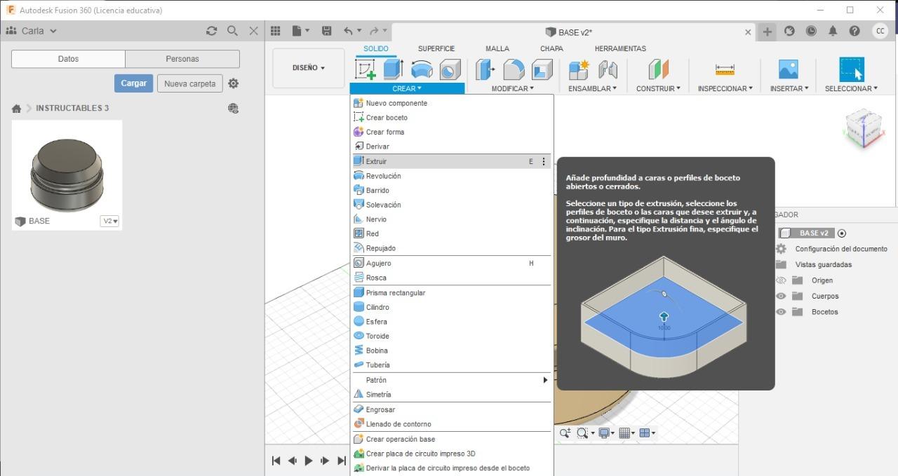Jump to timeline end
Screen dimensions: 898x476
pyautogui.click(x=342, y=461)
